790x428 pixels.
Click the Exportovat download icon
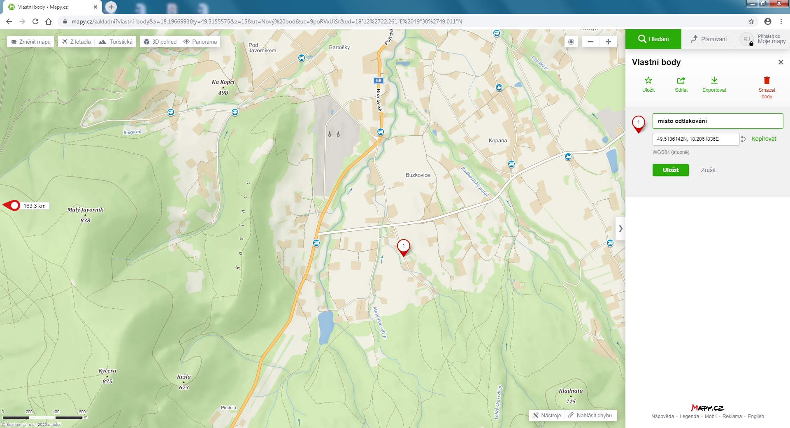coord(714,80)
